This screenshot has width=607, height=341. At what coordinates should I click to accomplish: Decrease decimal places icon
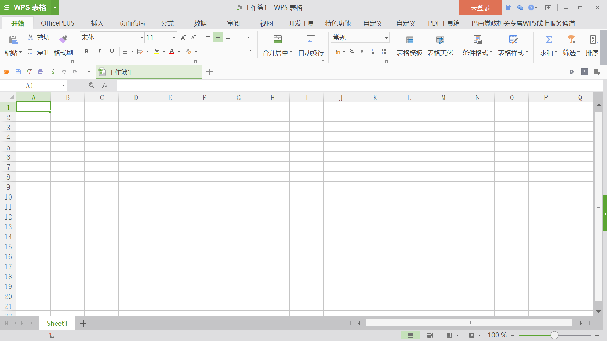[384, 52]
